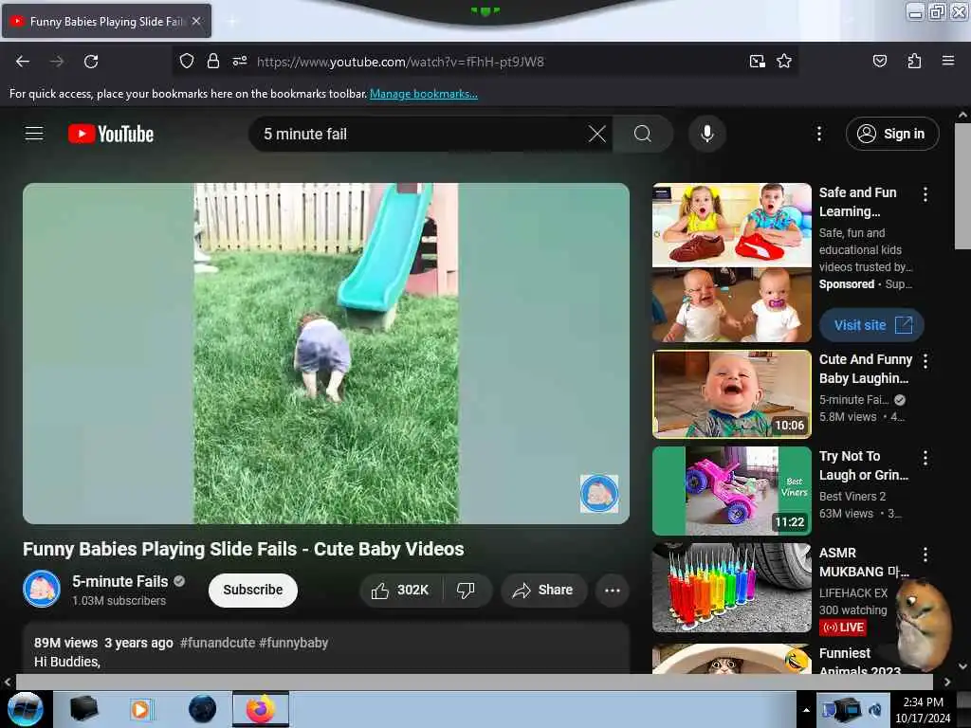This screenshot has width=971, height=728.
Task: Dislike the video with the thumbs down
Action: (466, 590)
